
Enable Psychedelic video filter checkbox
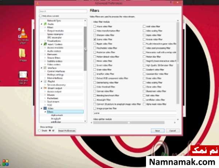[x=95, y=48]
